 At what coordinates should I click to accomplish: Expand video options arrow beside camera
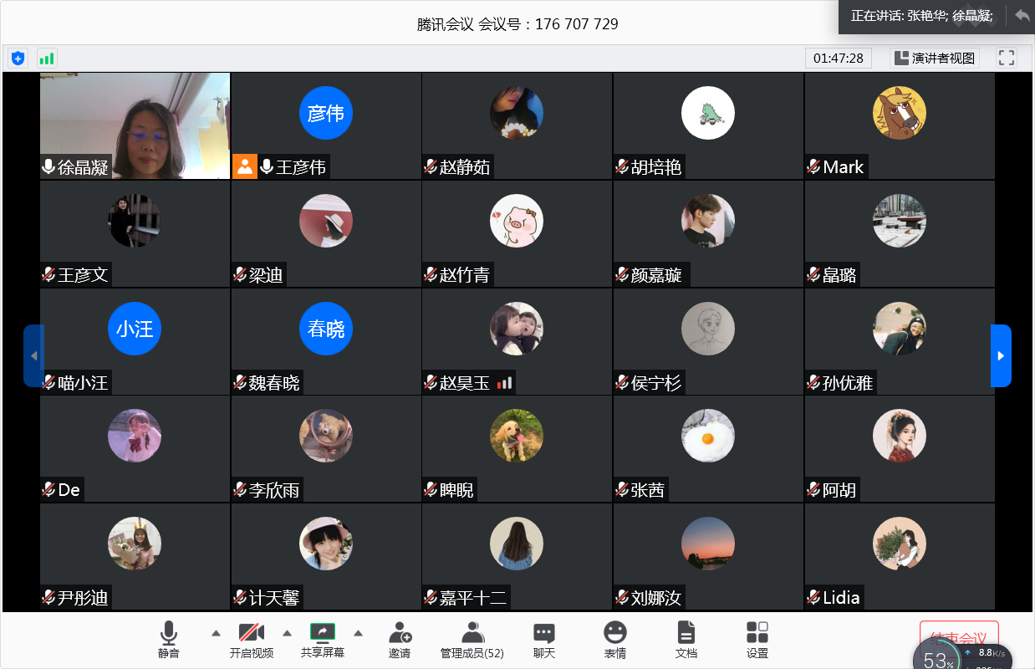pyautogui.click(x=287, y=632)
